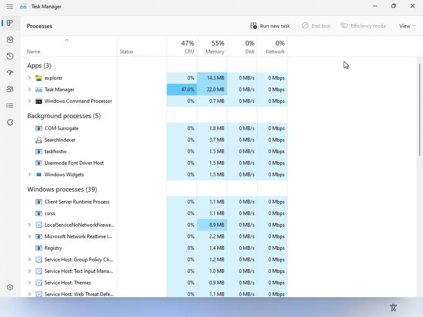The image size is (423, 317).
Task: Open Task Manager settings gear
Action: (x=10, y=287)
